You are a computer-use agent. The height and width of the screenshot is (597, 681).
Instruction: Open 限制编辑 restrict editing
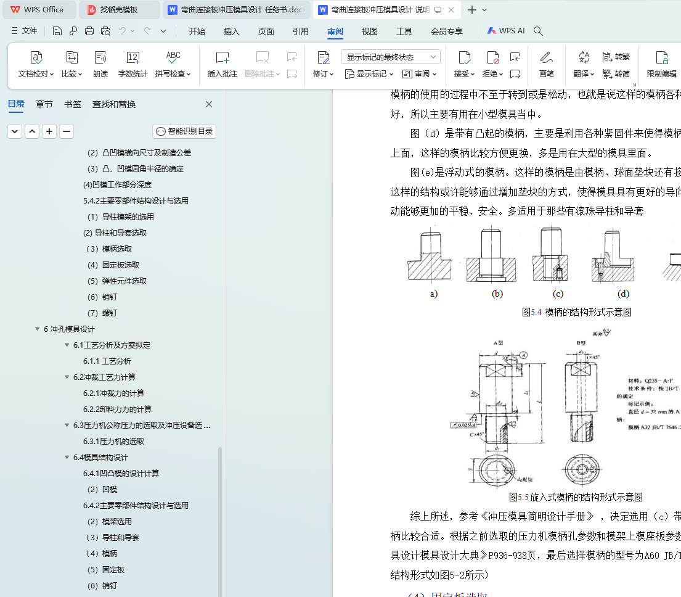click(661, 64)
